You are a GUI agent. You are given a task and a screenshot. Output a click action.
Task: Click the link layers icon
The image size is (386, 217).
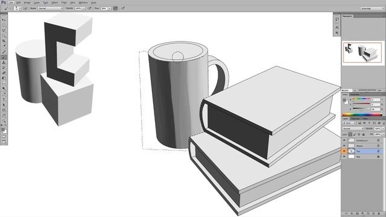pyautogui.click(x=346, y=213)
